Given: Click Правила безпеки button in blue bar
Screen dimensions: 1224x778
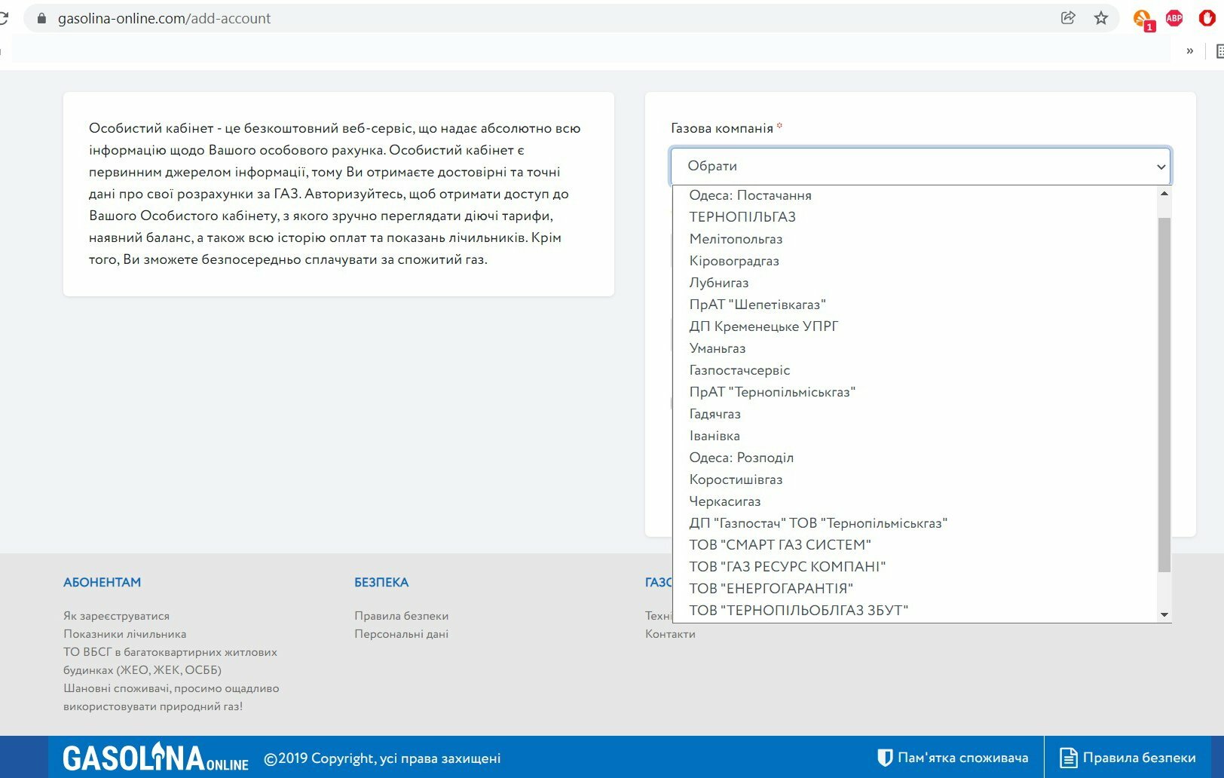Looking at the screenshot, I should (x=1128, y=758).
